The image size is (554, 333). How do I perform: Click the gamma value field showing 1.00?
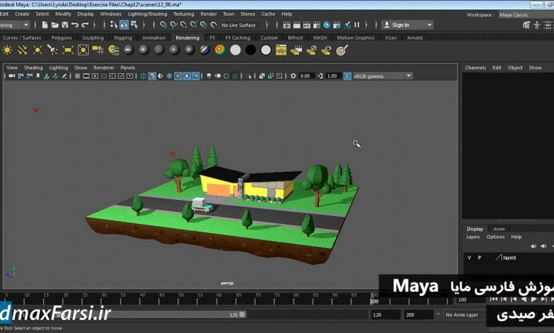[x=332, y=76]
